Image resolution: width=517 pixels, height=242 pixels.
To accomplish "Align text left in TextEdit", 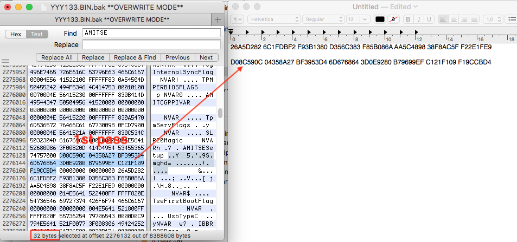I will click(x=443, y=19).
